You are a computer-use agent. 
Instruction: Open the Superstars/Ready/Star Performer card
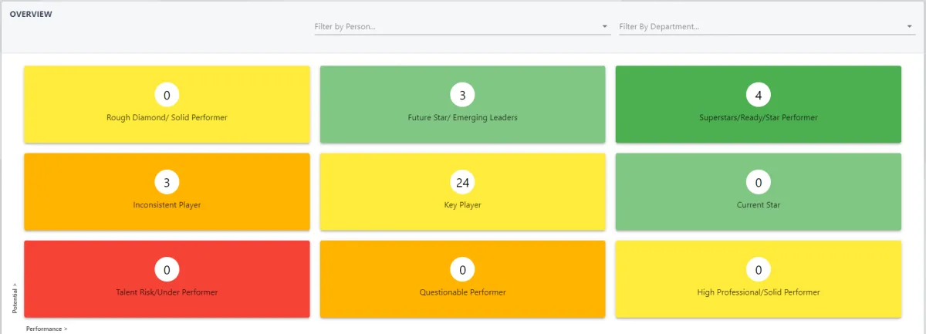point(759,104)
